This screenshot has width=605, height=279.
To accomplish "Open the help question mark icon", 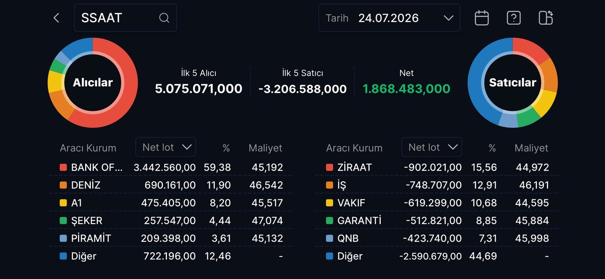I will [x=513, y=18].
